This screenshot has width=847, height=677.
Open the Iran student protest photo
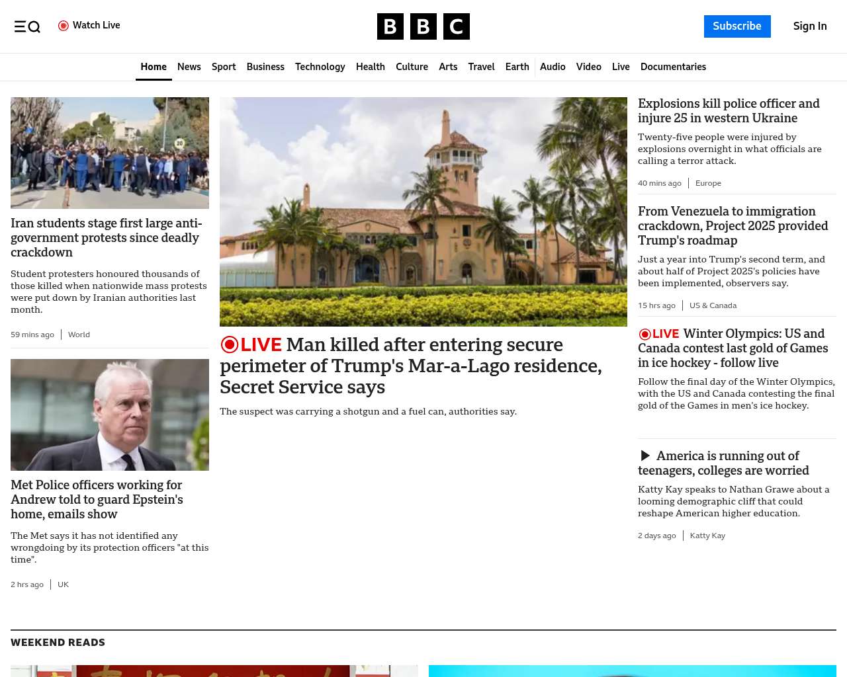coord(110,153)
